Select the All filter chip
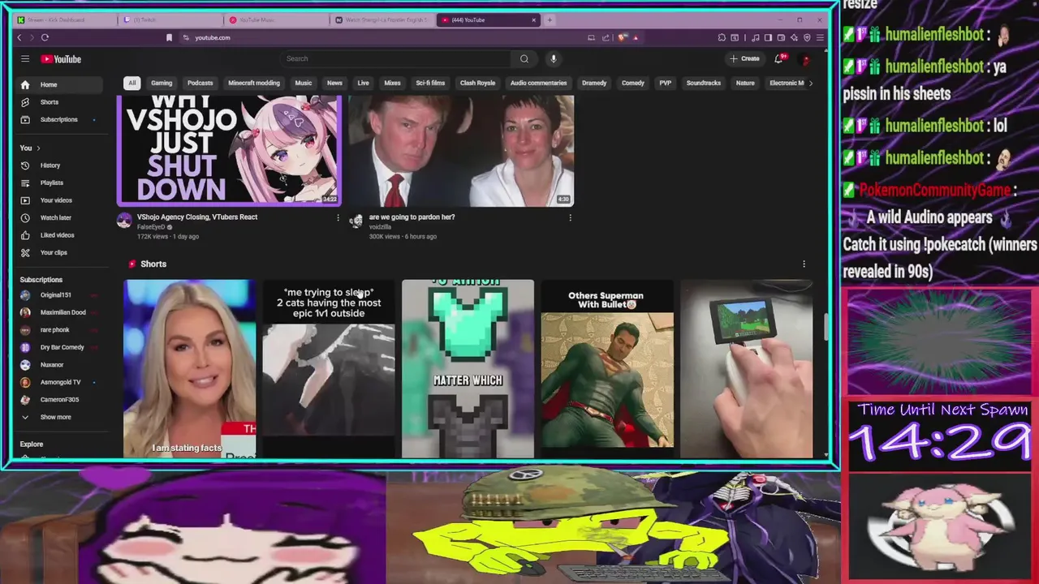This screenshot has width=1039, height=584. click(x=131, y=83)
